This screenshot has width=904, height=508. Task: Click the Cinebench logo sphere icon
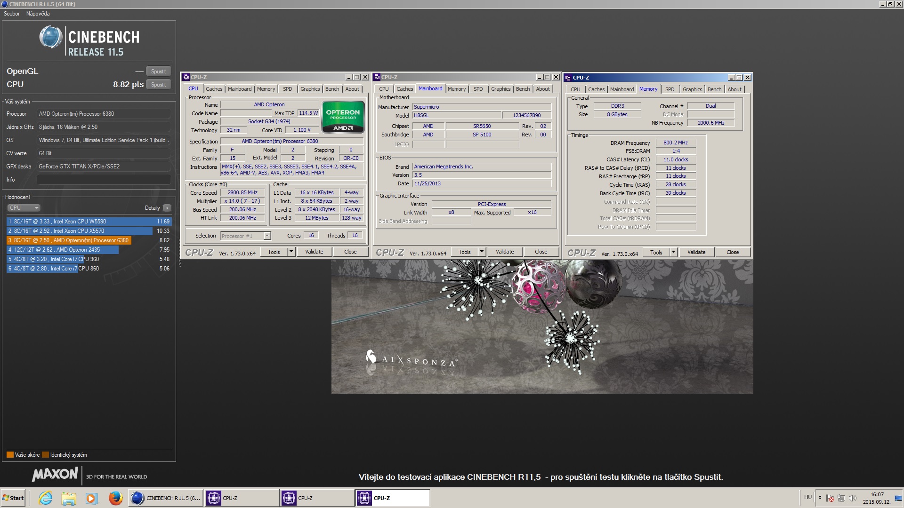51,38
